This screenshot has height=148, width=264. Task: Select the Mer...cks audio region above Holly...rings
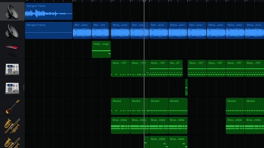click(100, 30)
